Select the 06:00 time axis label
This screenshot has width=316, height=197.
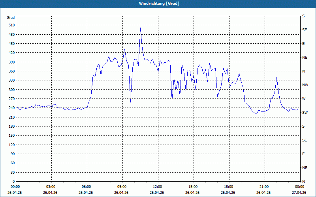(87, 187)
